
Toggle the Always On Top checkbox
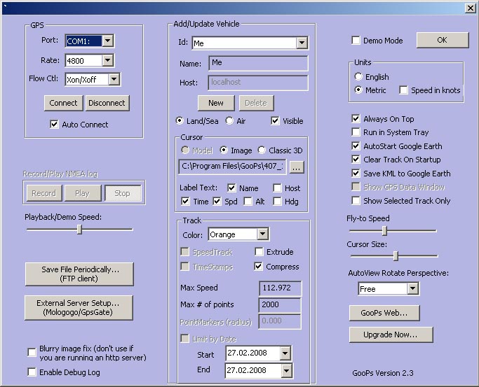[356, 118]
